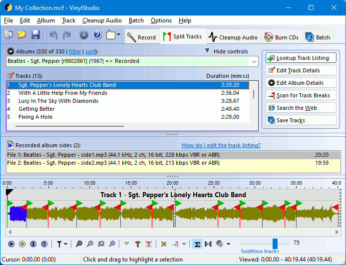Viewport: 346px width, 265px height.
Task: Select File 1 side1.mp3 row
Action: (x=173, y=155)
